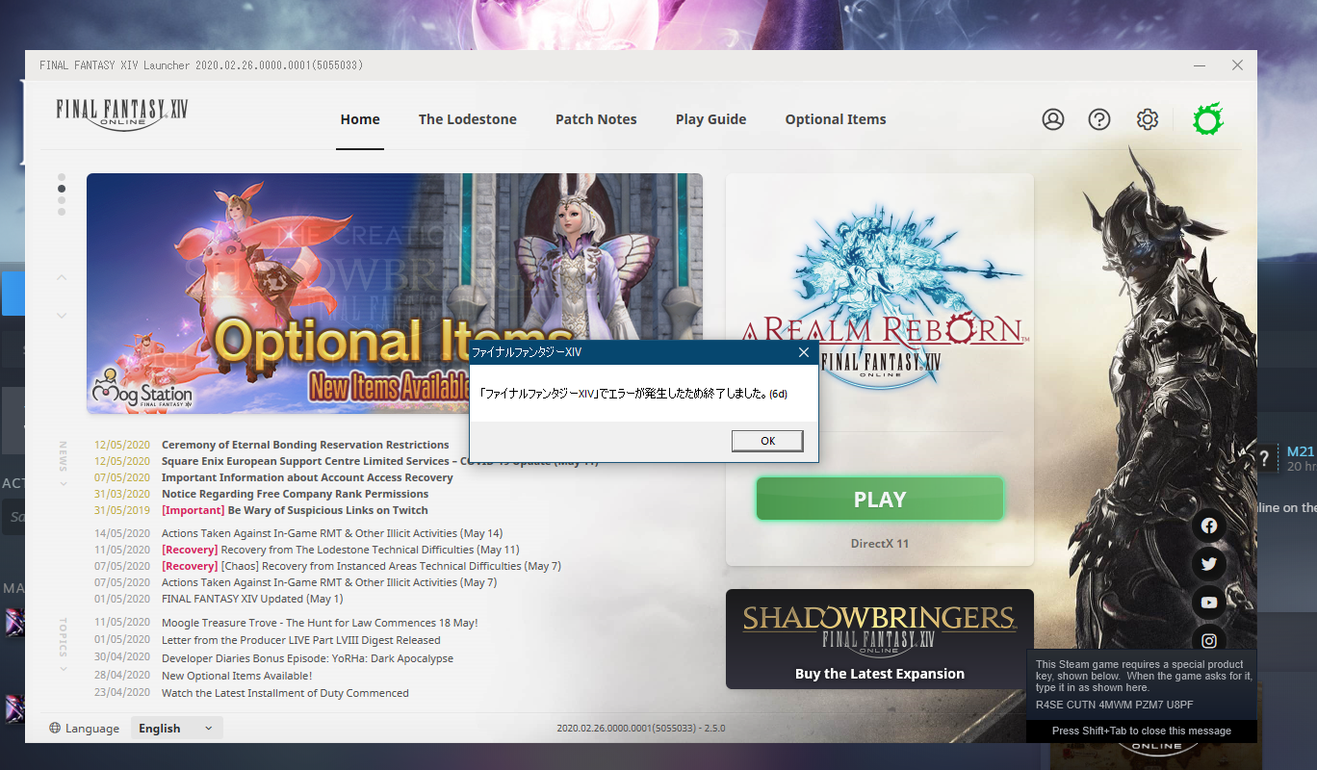
Task: Open the Play Guide tab
Action: [x=710, y=119]
